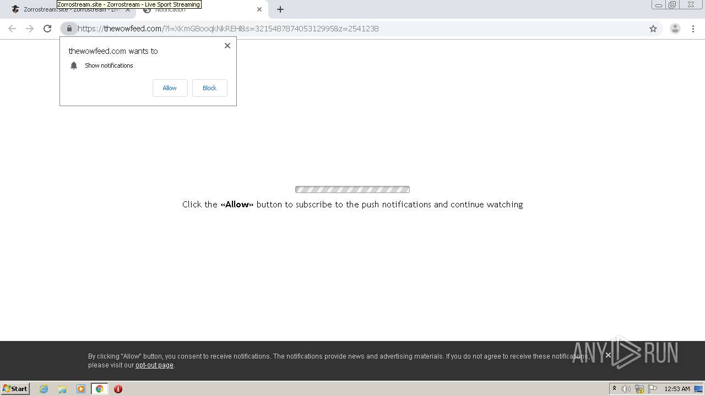Click the loading progress bar
705x396 pixels.
click(x=352, y=190)
